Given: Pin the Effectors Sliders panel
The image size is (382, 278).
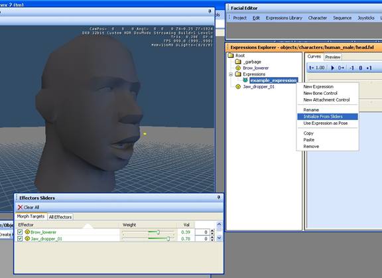Looking at the screenshot, I should (219, 197).
